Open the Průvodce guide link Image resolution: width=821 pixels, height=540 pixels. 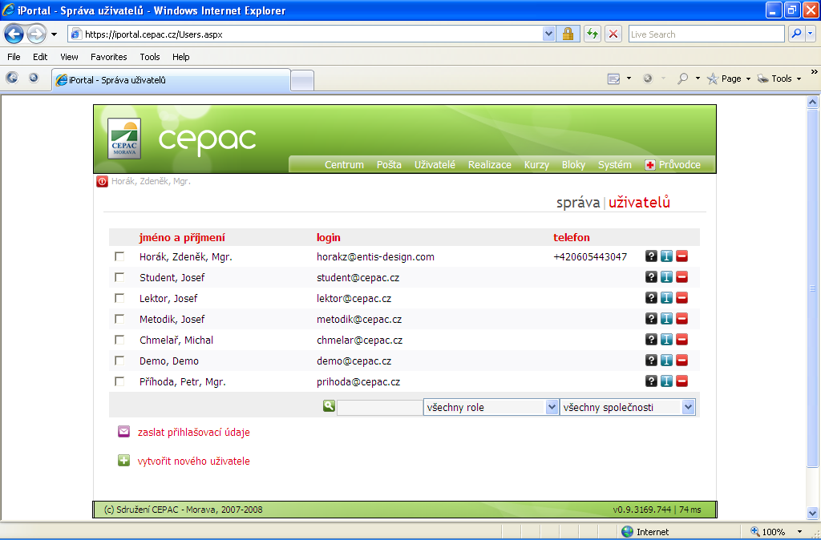tap(673, 165)
